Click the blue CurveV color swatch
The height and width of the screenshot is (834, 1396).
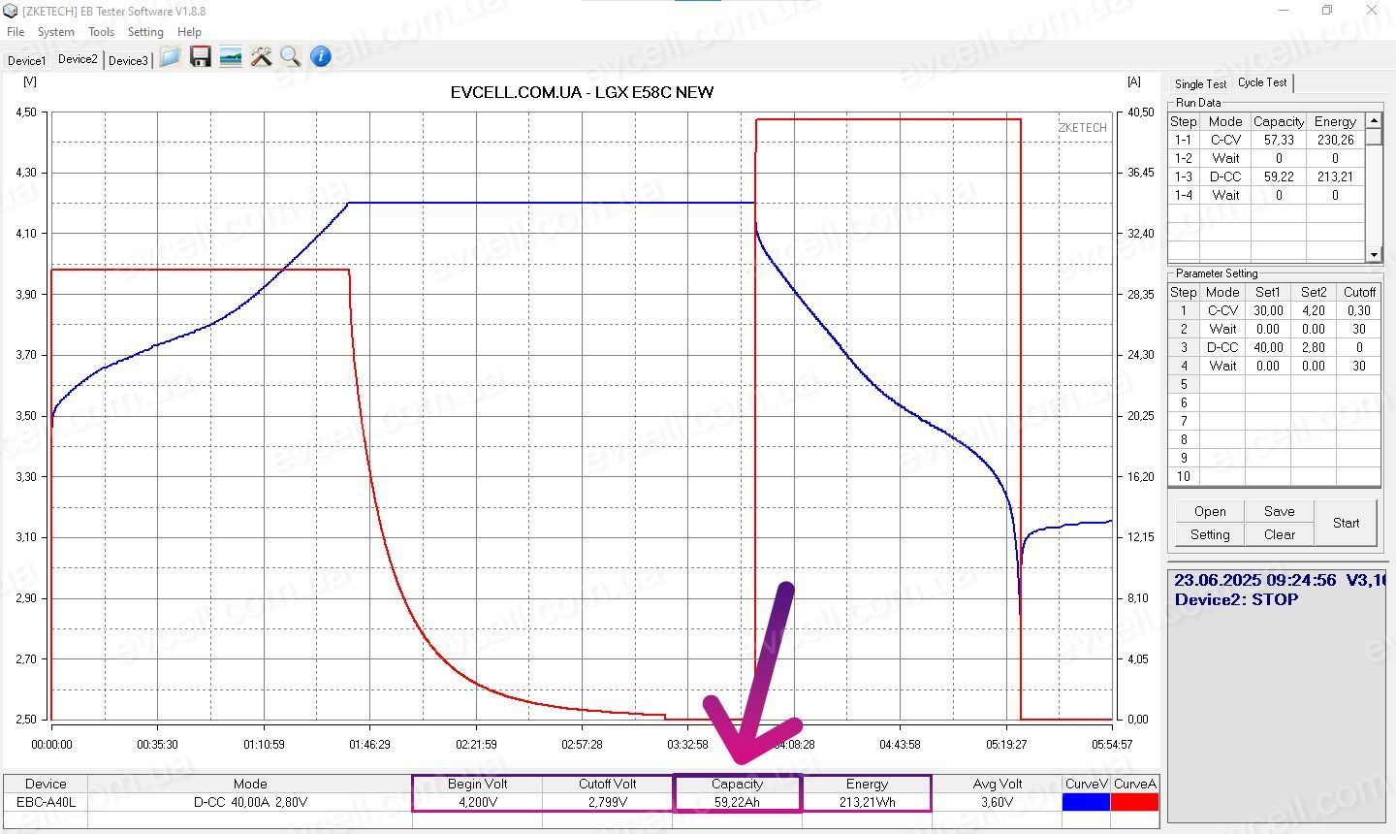coord(1086,802)
